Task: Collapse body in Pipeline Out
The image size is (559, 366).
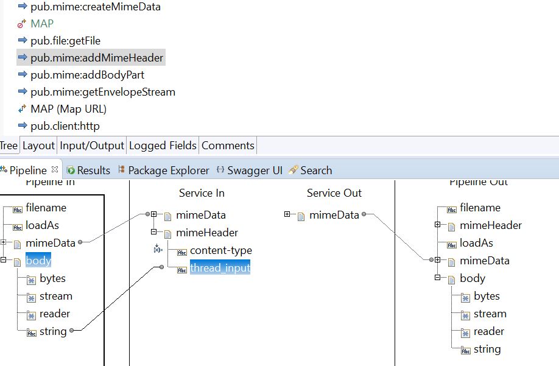Action: point(437,277)
